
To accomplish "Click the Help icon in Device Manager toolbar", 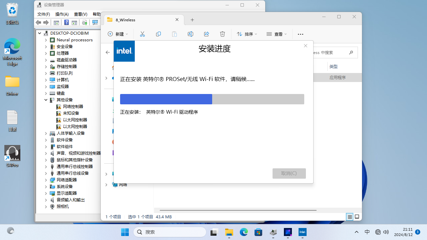I will point(66,22).
